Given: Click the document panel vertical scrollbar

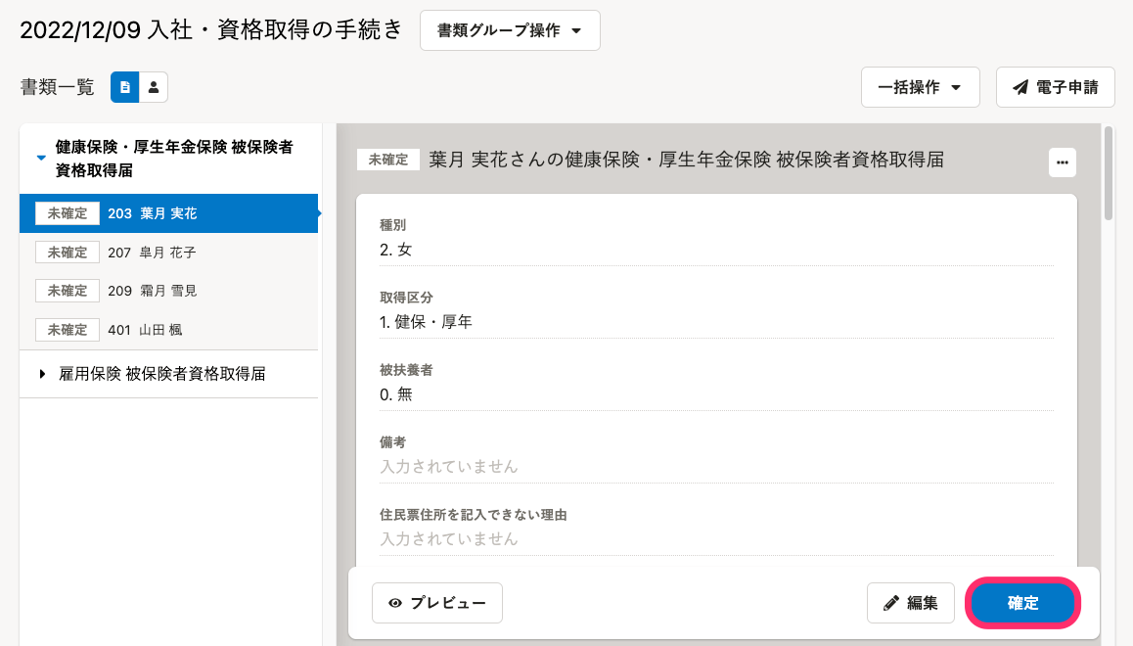Looking at the screenshot, I should tap(1109, 173).
